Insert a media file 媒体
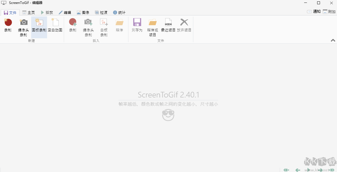The image size is (337, 172). tap(119, 26)
